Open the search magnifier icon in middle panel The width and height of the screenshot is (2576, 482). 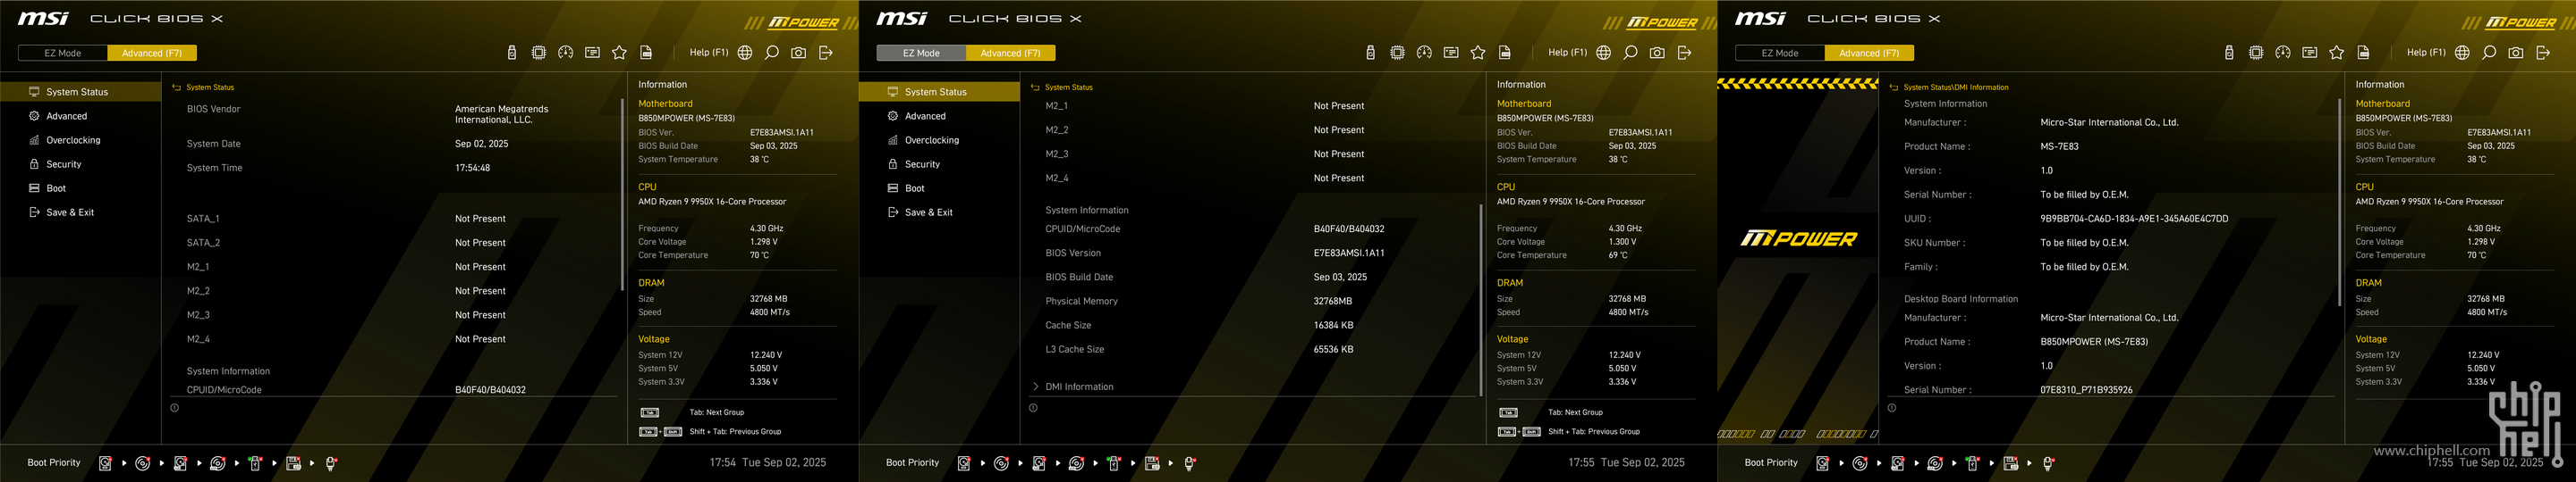pyautogui.click(x=1631, y=53)
